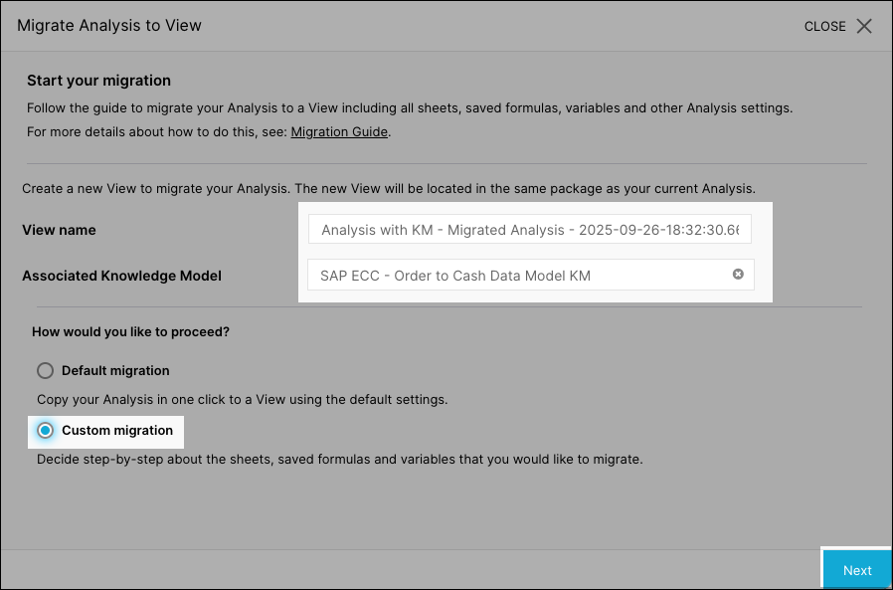Click the X icon to close dialog
This screenshot has width=893, height=590.
point(864,26)
